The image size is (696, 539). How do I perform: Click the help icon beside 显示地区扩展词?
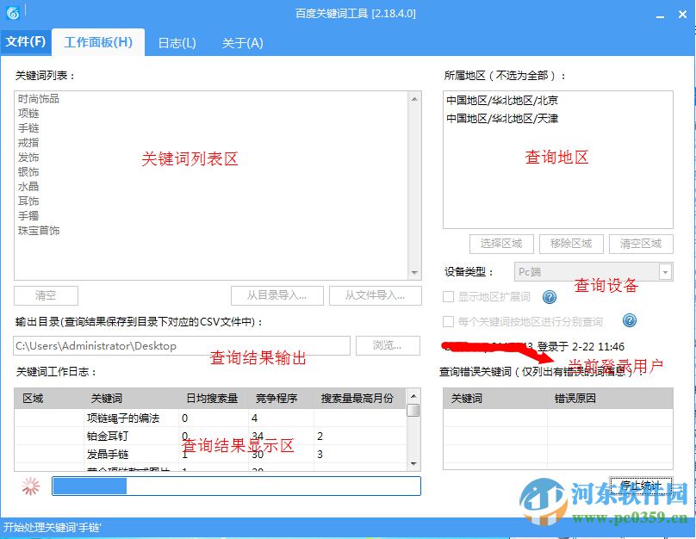[x=549, y=297]
